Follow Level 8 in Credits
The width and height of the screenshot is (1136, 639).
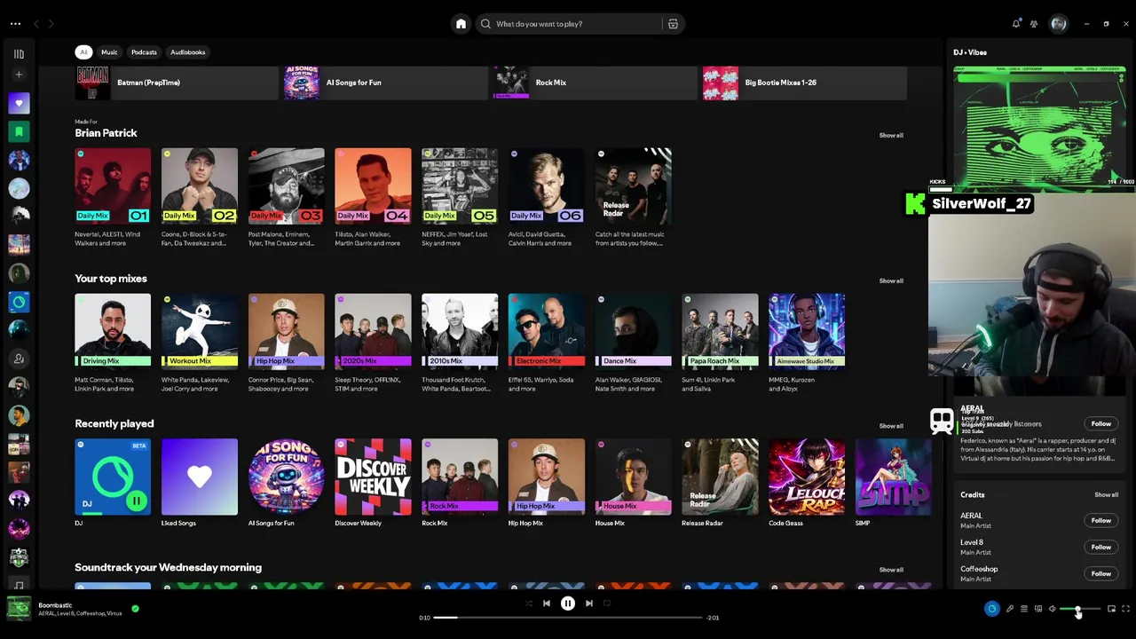coord(1100,547)
